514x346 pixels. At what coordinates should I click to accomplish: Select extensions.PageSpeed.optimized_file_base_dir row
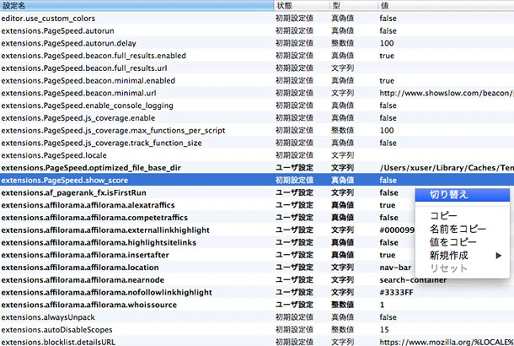pos(257,168)
